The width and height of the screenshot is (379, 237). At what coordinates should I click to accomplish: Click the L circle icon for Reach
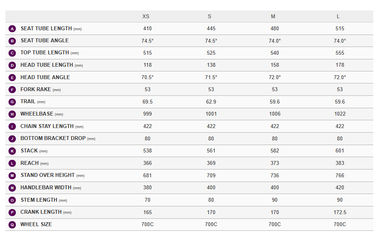pos(12,163)
